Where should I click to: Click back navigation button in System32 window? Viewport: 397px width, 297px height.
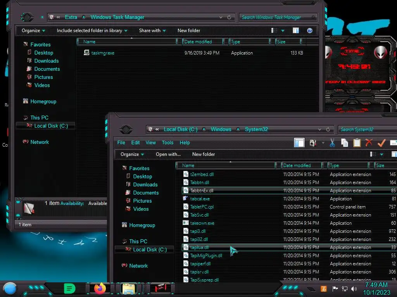(x=126, y=129)
